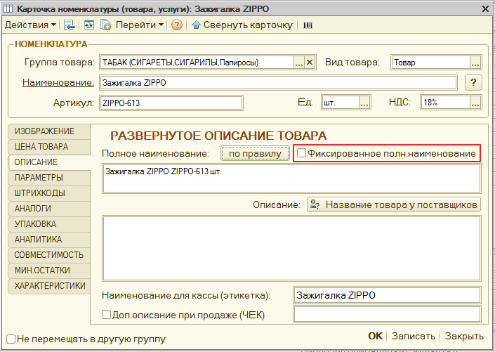
Task: Toggle Доп.описание при продаже (ЧЕК) checkbox
Action: pyautogui.click(x=107, y=315)
